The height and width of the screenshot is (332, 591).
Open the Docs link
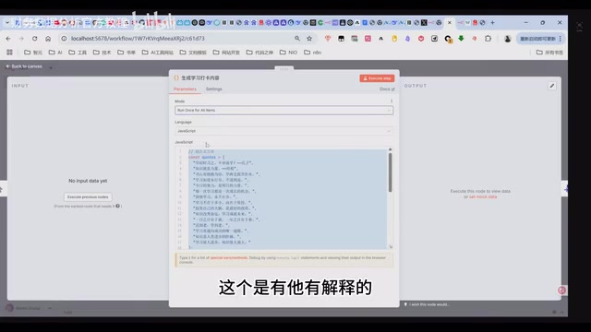387,89
